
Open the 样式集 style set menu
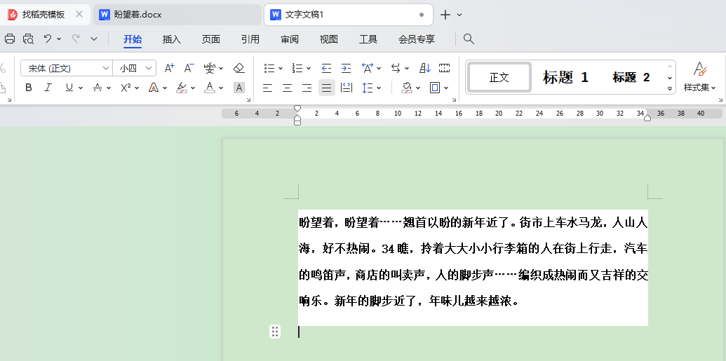[x=699, y=77]
